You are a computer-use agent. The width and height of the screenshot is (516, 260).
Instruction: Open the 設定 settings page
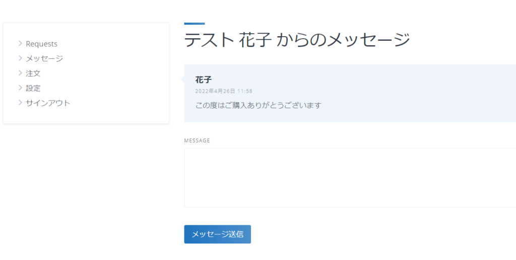33,88
